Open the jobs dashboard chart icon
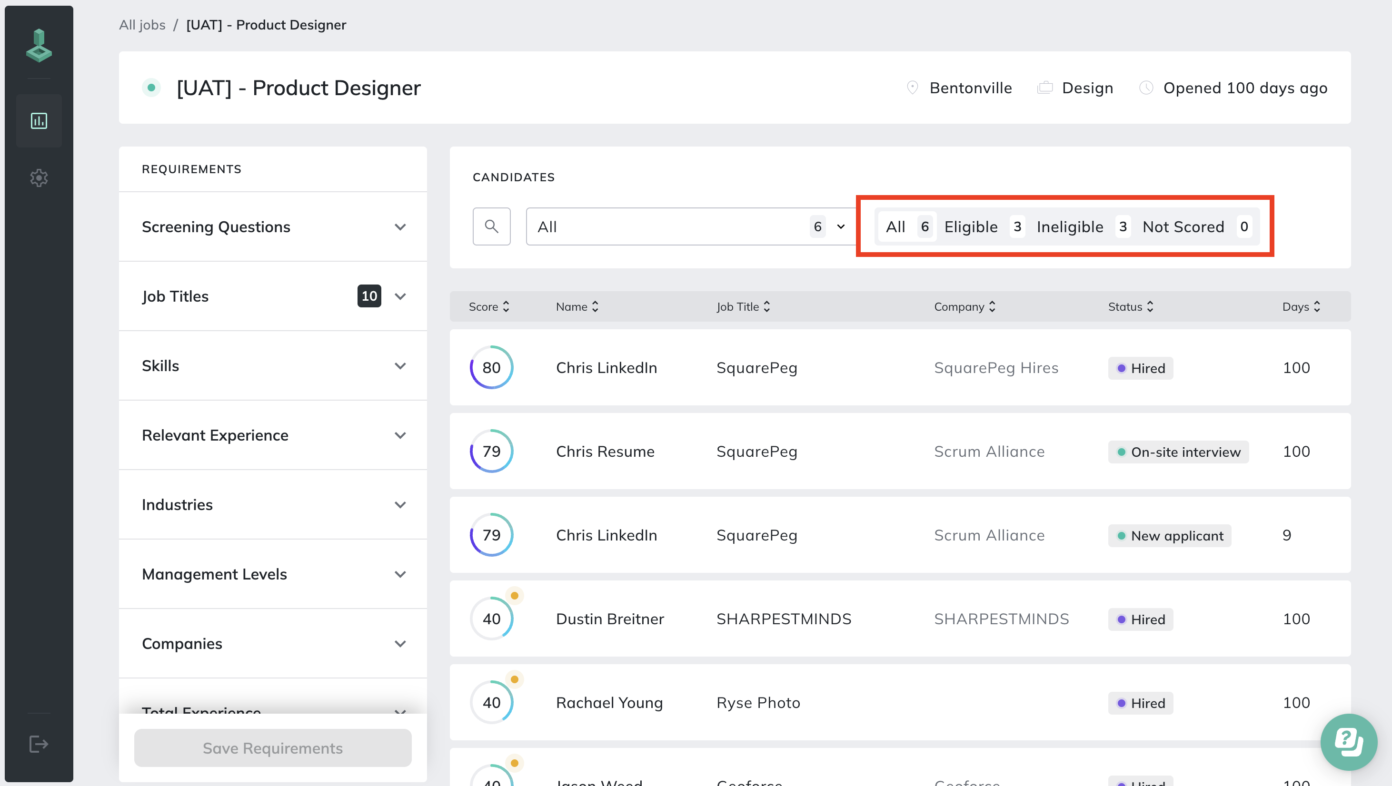 tap(39, 120)
